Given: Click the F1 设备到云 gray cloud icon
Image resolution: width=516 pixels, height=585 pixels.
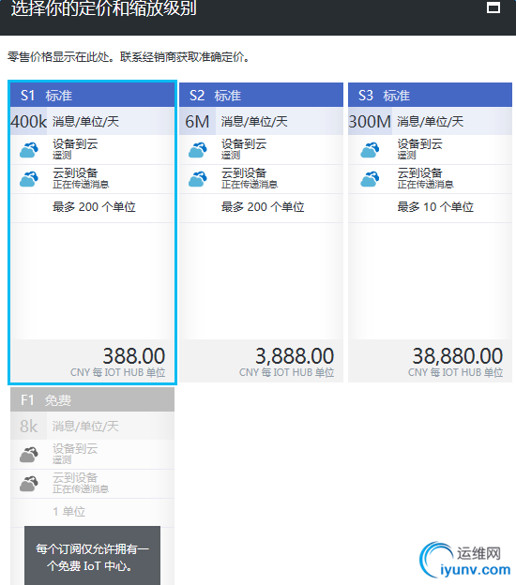Looking at the screenshot, I should [29, 455].
